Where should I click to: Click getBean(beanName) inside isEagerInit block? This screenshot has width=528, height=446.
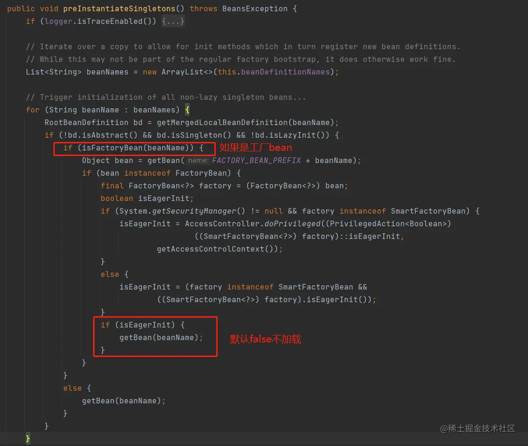[159, 337]
